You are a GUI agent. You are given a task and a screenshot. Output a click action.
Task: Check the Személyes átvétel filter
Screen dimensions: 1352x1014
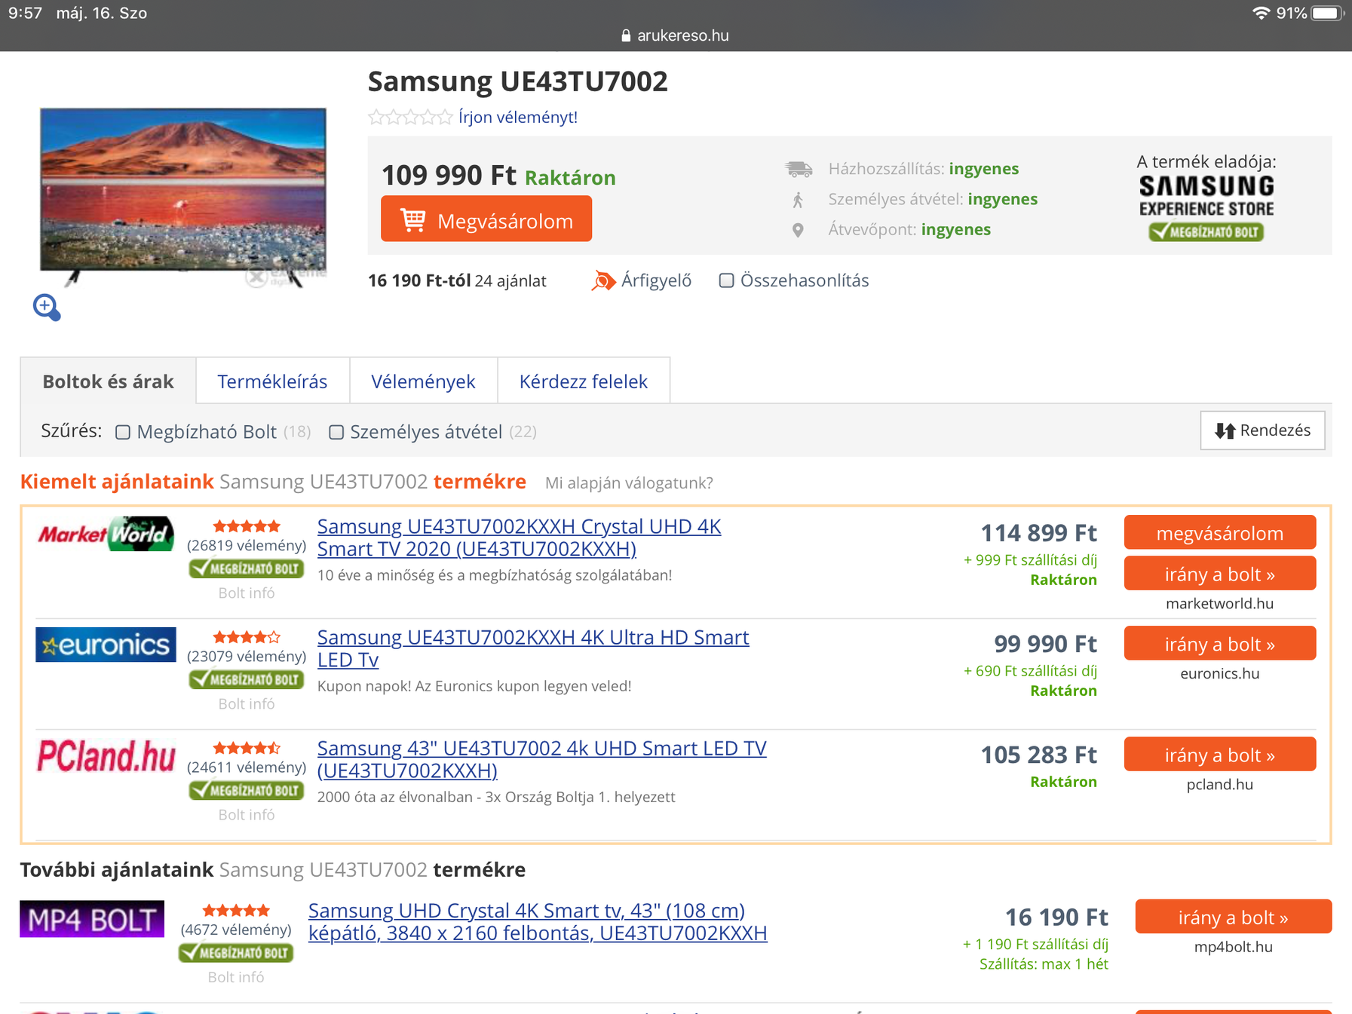pos(336,432)
